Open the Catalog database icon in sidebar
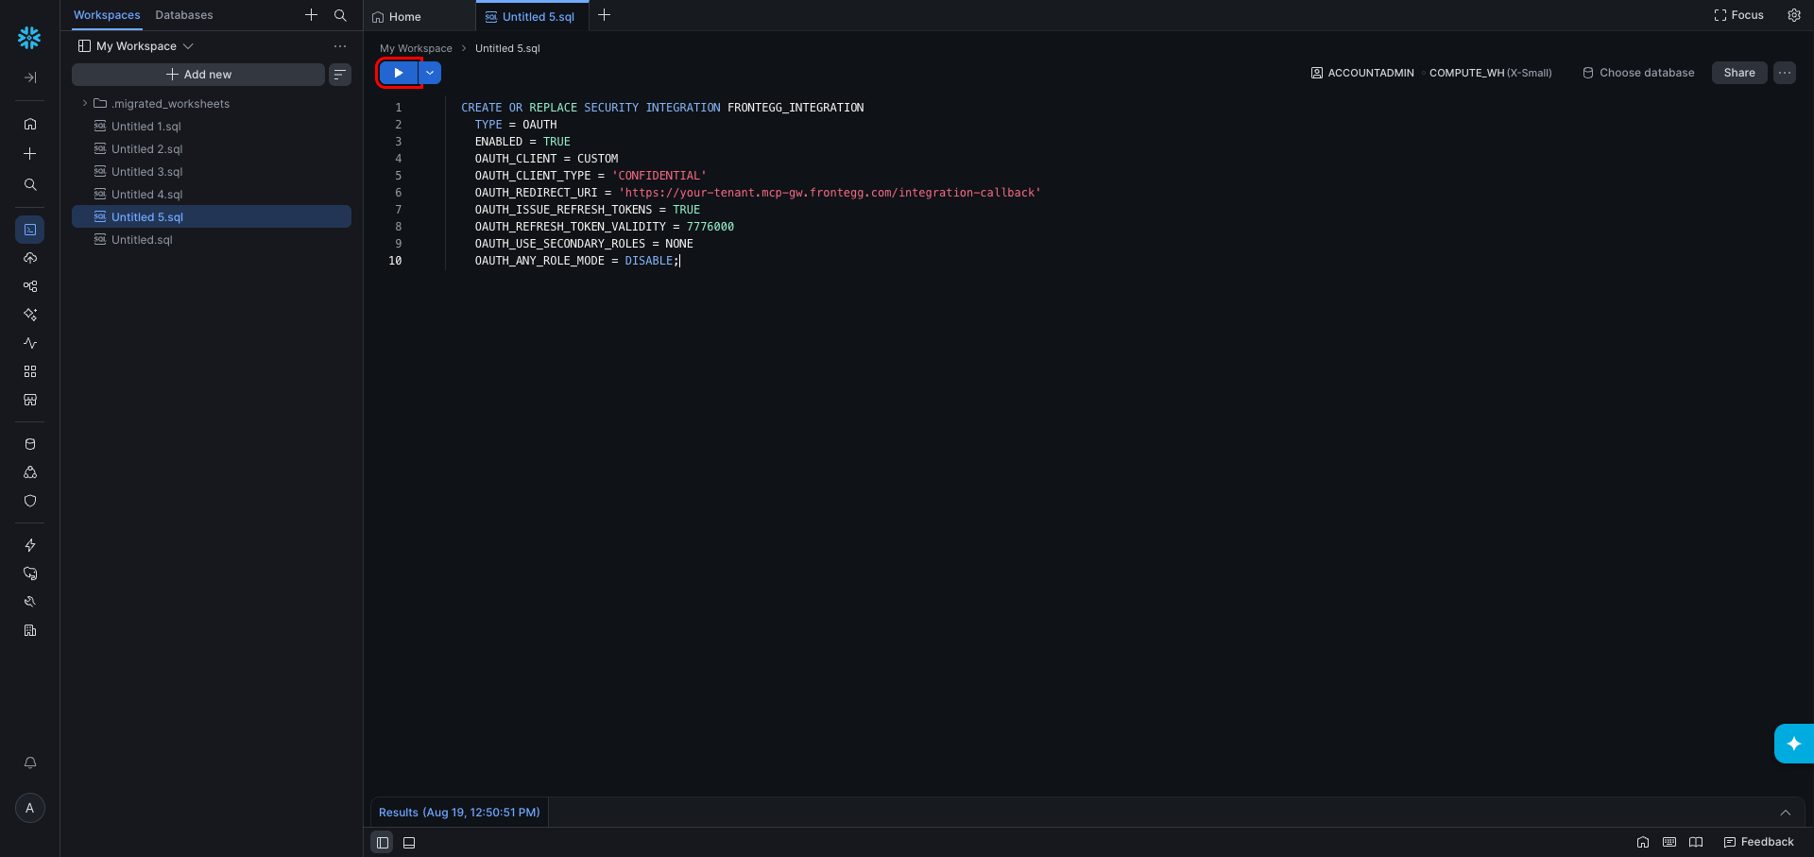Viewport: 1814px width, 857px height. pyautogui.click(x=30, y=444)
